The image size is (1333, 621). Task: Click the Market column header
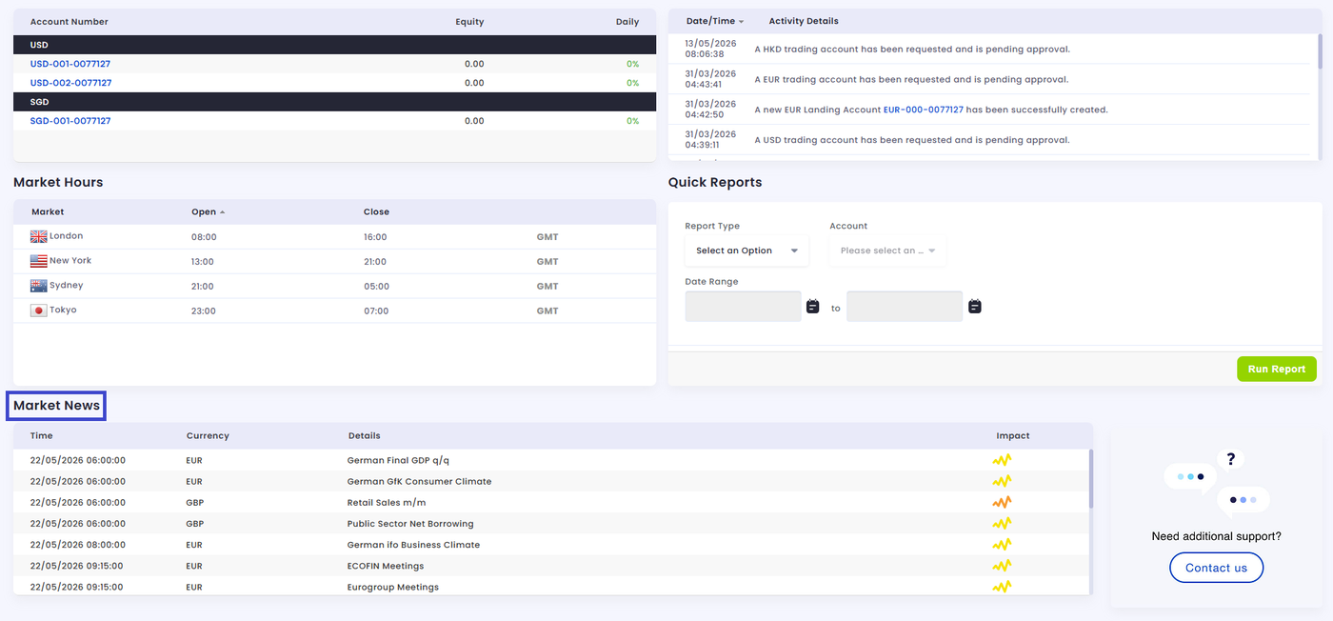click(48, 211)
